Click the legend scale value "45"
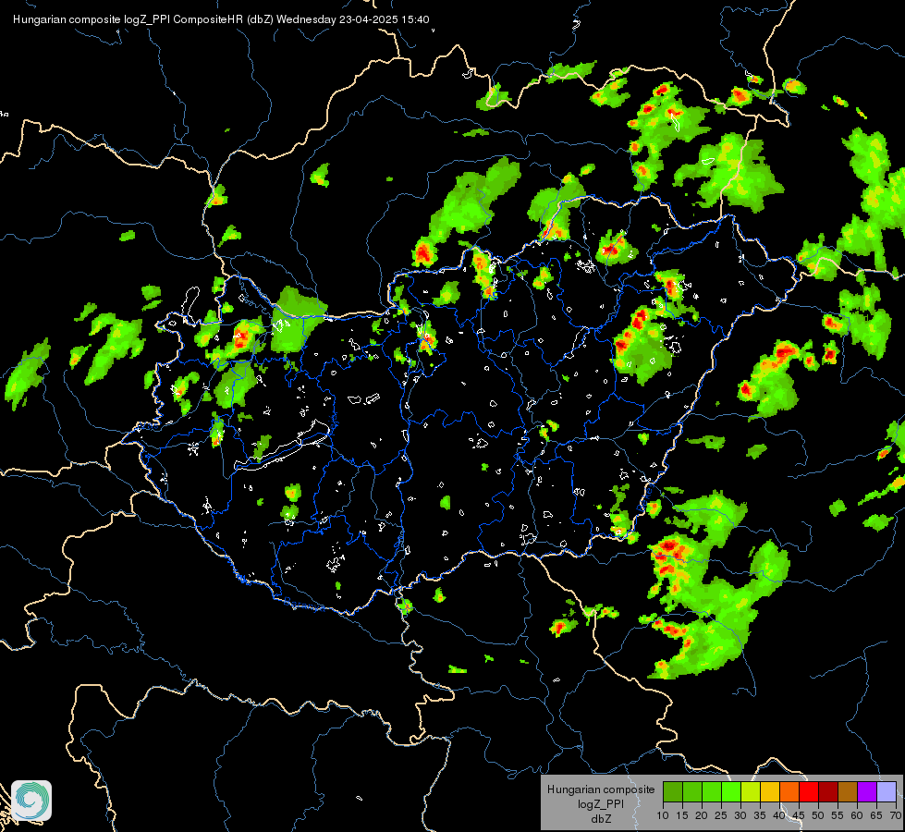905x832 pixels. [x=799, y=815]
